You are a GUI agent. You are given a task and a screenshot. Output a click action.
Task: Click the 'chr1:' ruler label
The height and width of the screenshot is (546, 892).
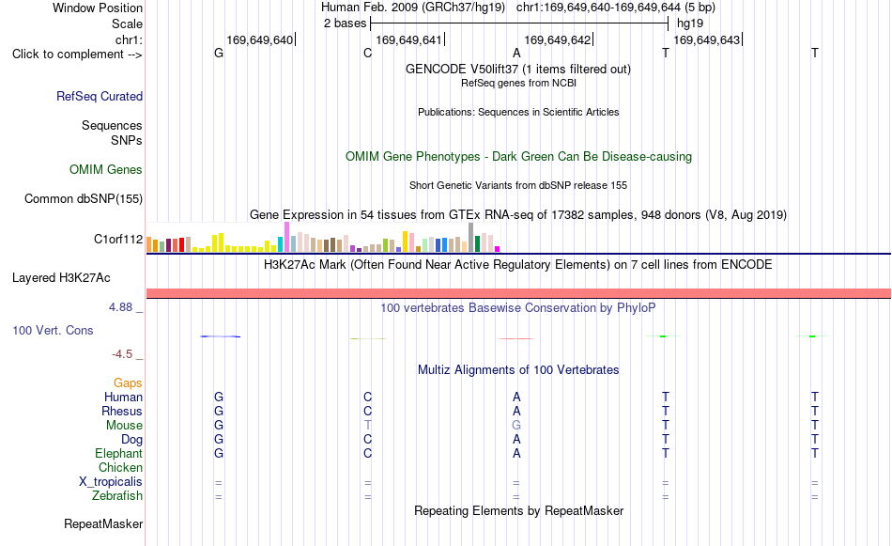click(129, 39)
